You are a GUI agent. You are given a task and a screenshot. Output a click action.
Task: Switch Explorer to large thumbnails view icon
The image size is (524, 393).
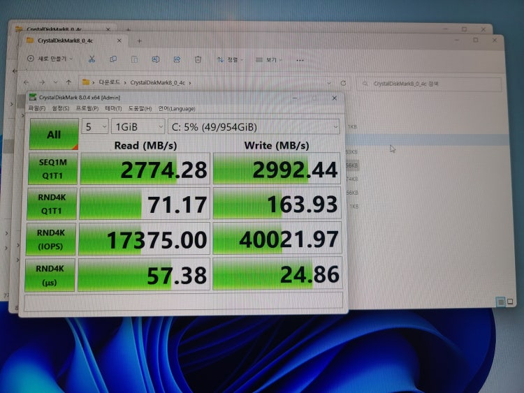click(x=510, y=302)
